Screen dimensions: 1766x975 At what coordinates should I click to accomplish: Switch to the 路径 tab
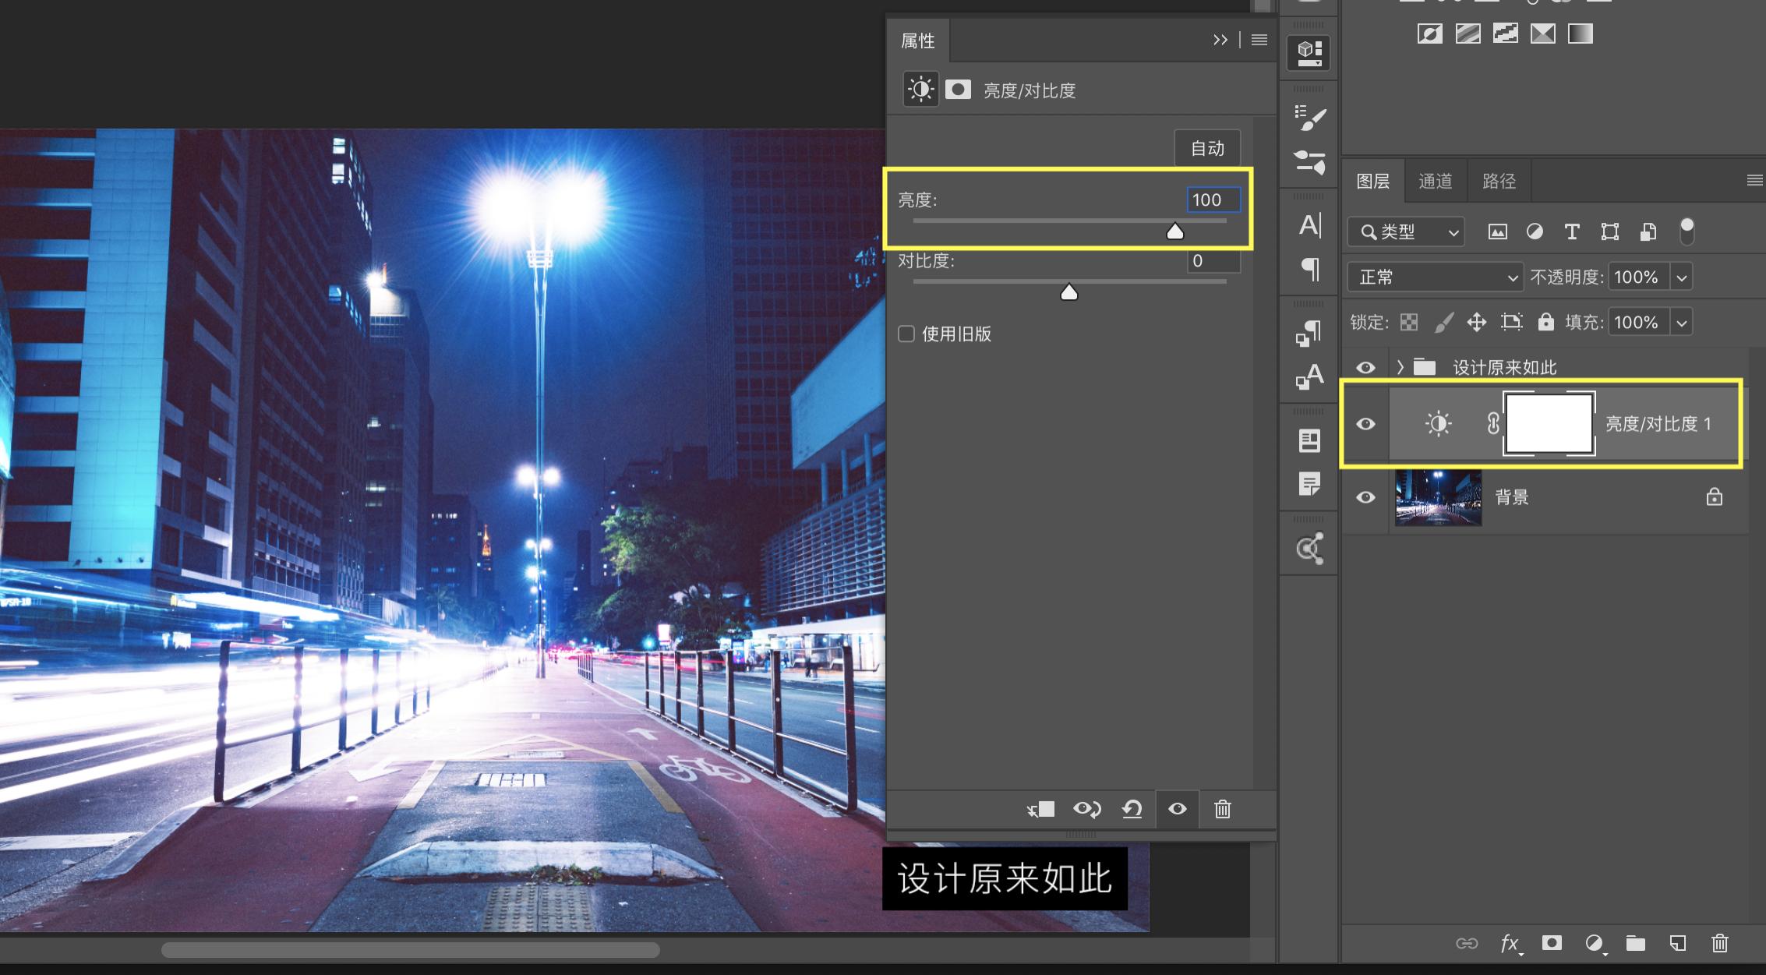point(1498,181)
